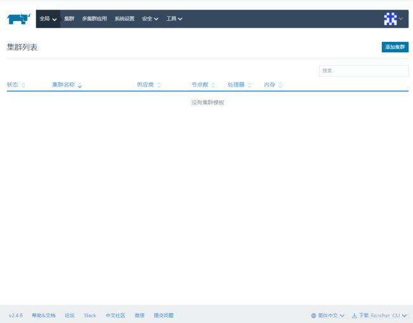Open the user avatar menu
Viewport: 413px width, 323px height.
coord(393,18)
